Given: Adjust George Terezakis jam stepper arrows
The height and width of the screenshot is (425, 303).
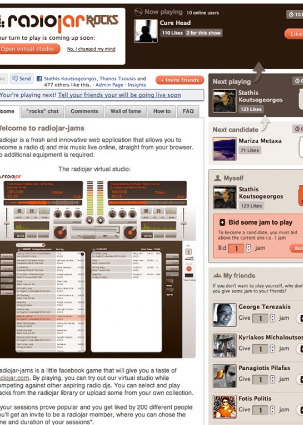Looking at the screenshot, I should click(x=272, y=318).
